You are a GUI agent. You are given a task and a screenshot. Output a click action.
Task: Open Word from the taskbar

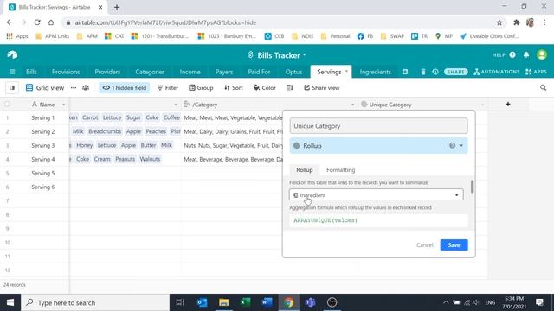coord(267,302)
